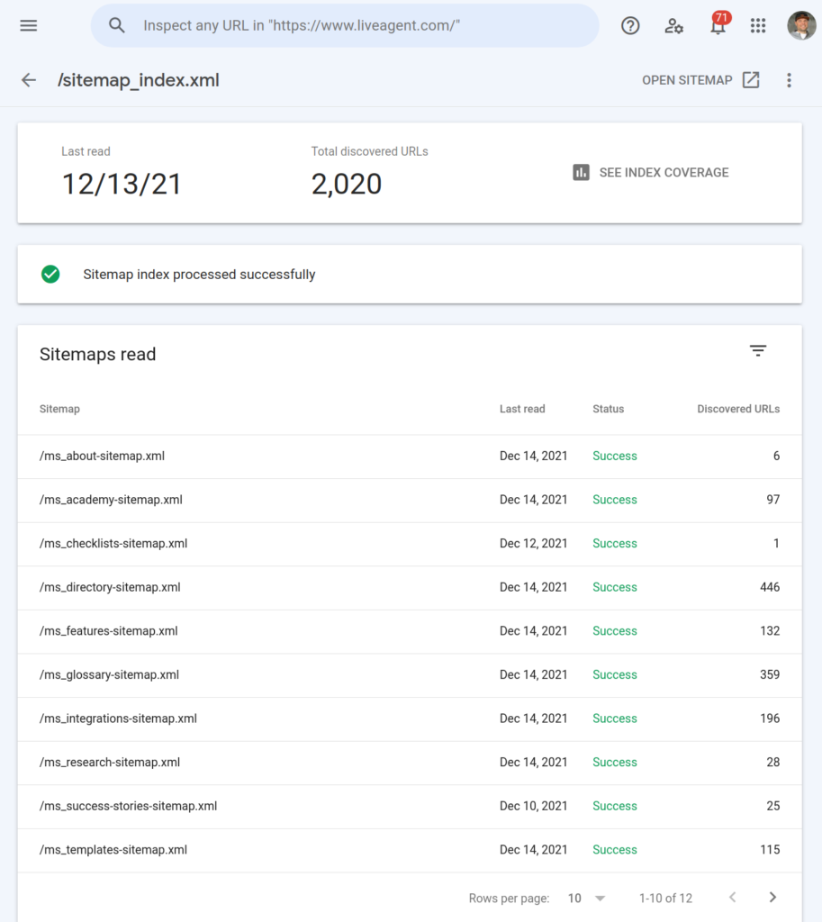Click into the URL inspection search field
Image resolution: width=822 pixels, height=922 pixels.
(x=342, y=25)
